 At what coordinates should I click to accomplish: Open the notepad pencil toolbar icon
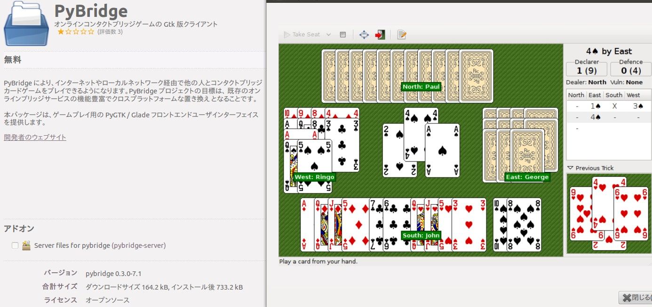point(402,35)
